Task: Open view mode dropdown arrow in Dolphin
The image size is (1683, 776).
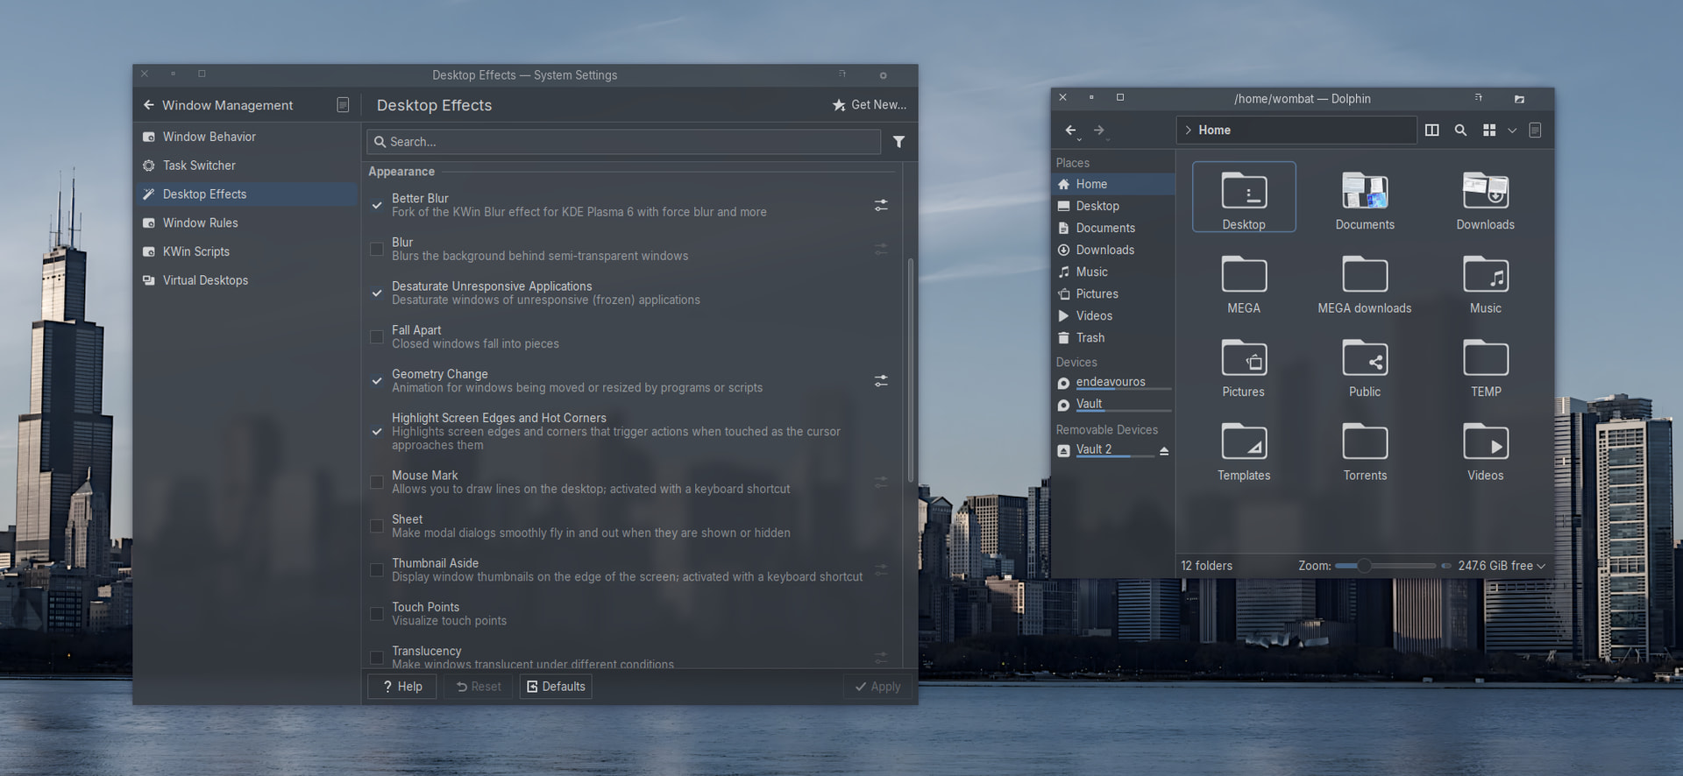Action: 1512,131
